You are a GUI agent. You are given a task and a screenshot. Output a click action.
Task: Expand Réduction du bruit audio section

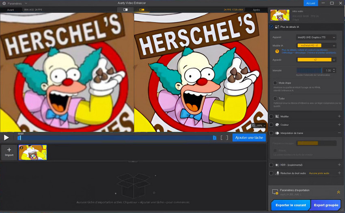tap(339, 173)
